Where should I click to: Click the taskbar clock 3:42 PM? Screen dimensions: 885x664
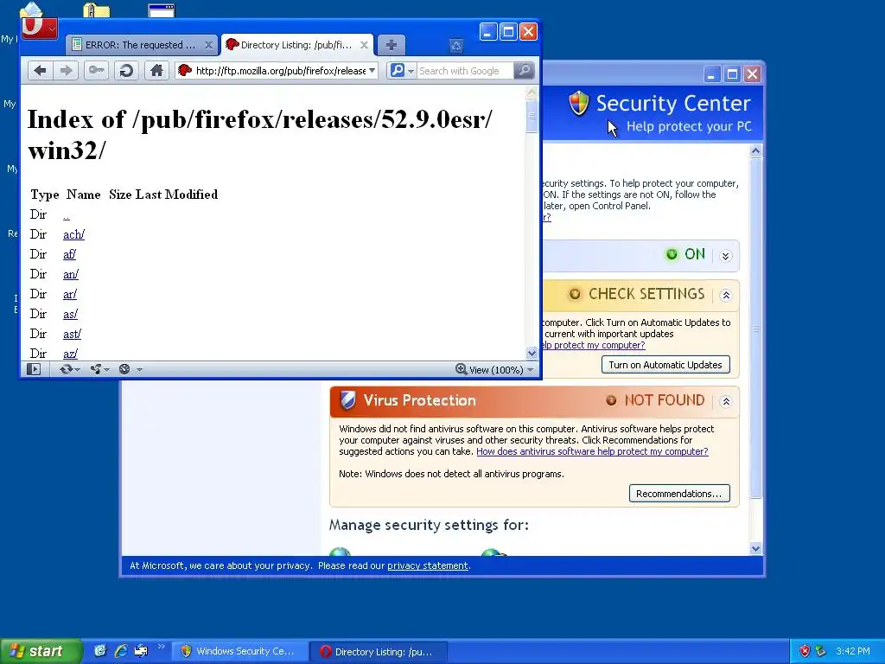[x=853, y=651]
